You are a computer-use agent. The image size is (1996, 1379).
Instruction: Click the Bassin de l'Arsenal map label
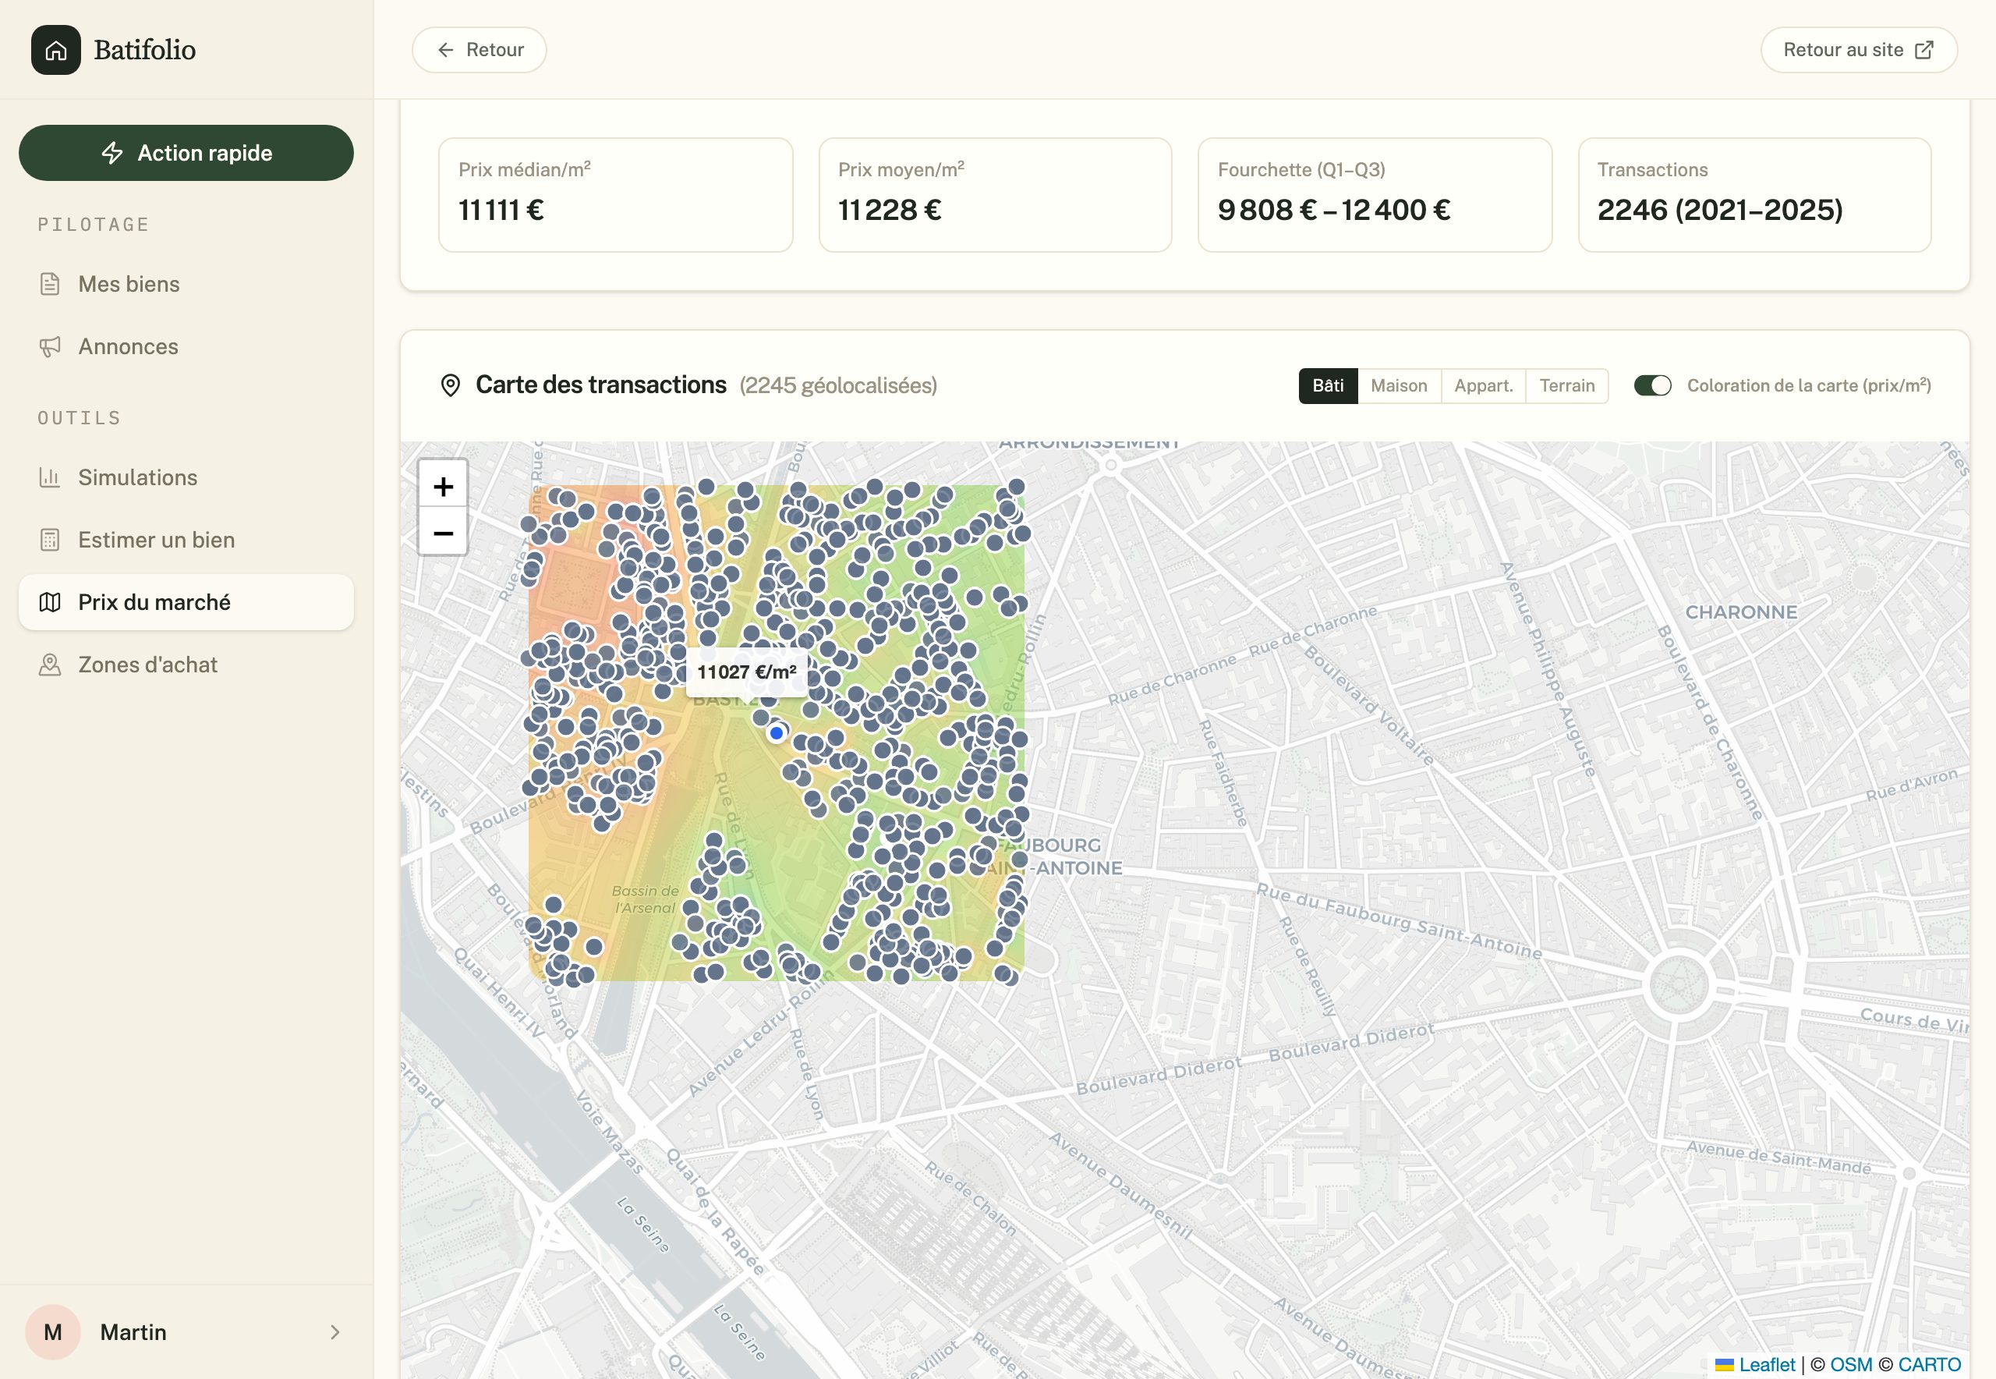(x=645, y=899)
